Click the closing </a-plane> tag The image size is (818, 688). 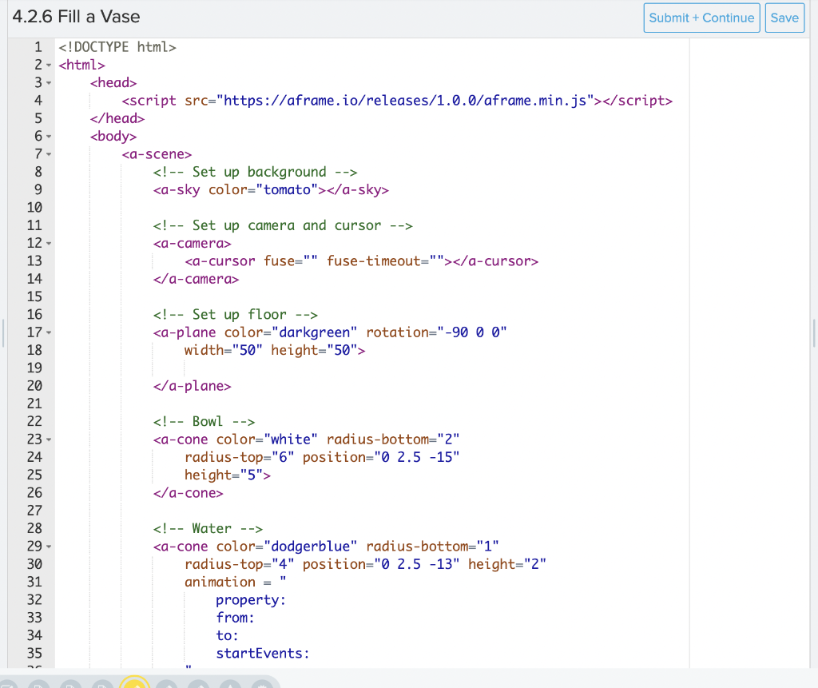(x=192, y=386)
